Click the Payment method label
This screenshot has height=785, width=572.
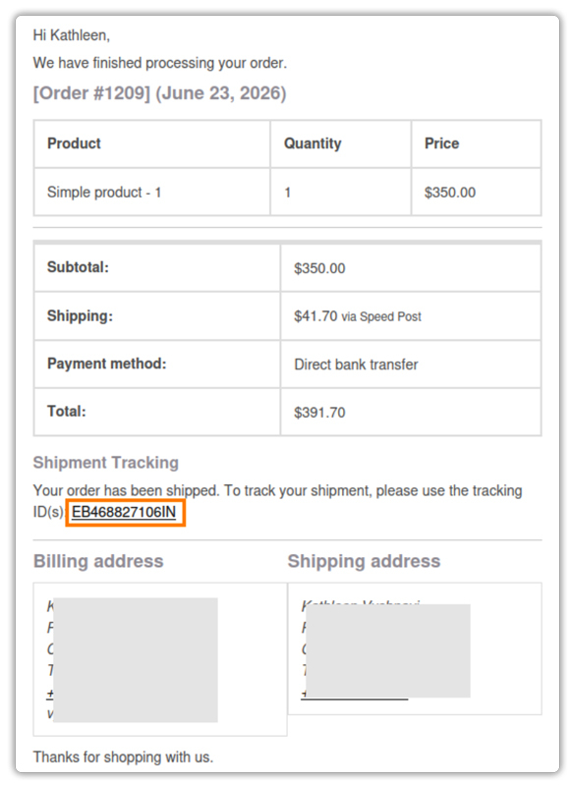tap(106, 364)
